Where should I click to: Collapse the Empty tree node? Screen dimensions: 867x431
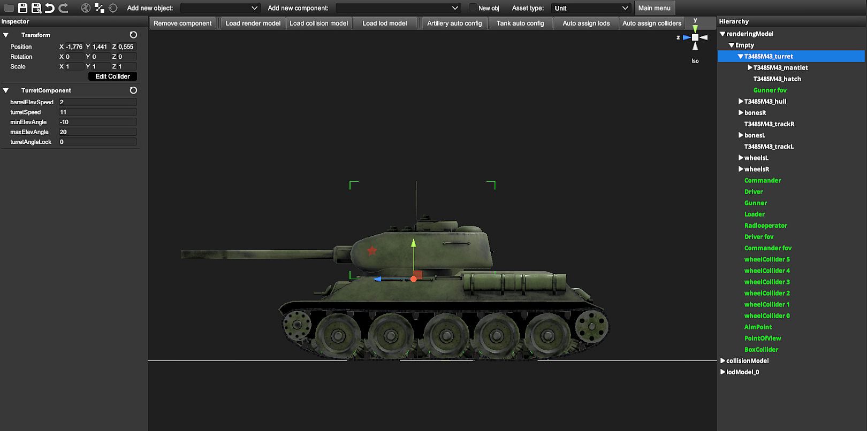[x=732, y=45]
